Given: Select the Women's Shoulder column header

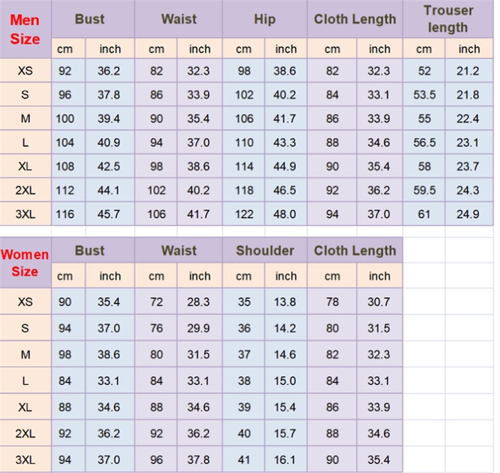Looking at the screenshot, I should coord(264,250).
